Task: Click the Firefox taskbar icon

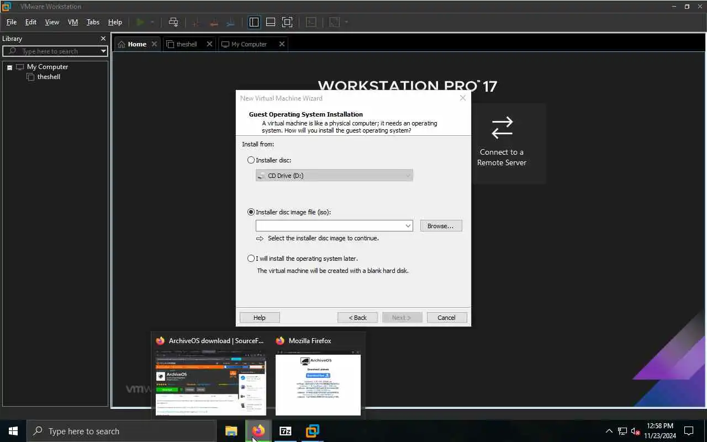Action: click(258, 431)
